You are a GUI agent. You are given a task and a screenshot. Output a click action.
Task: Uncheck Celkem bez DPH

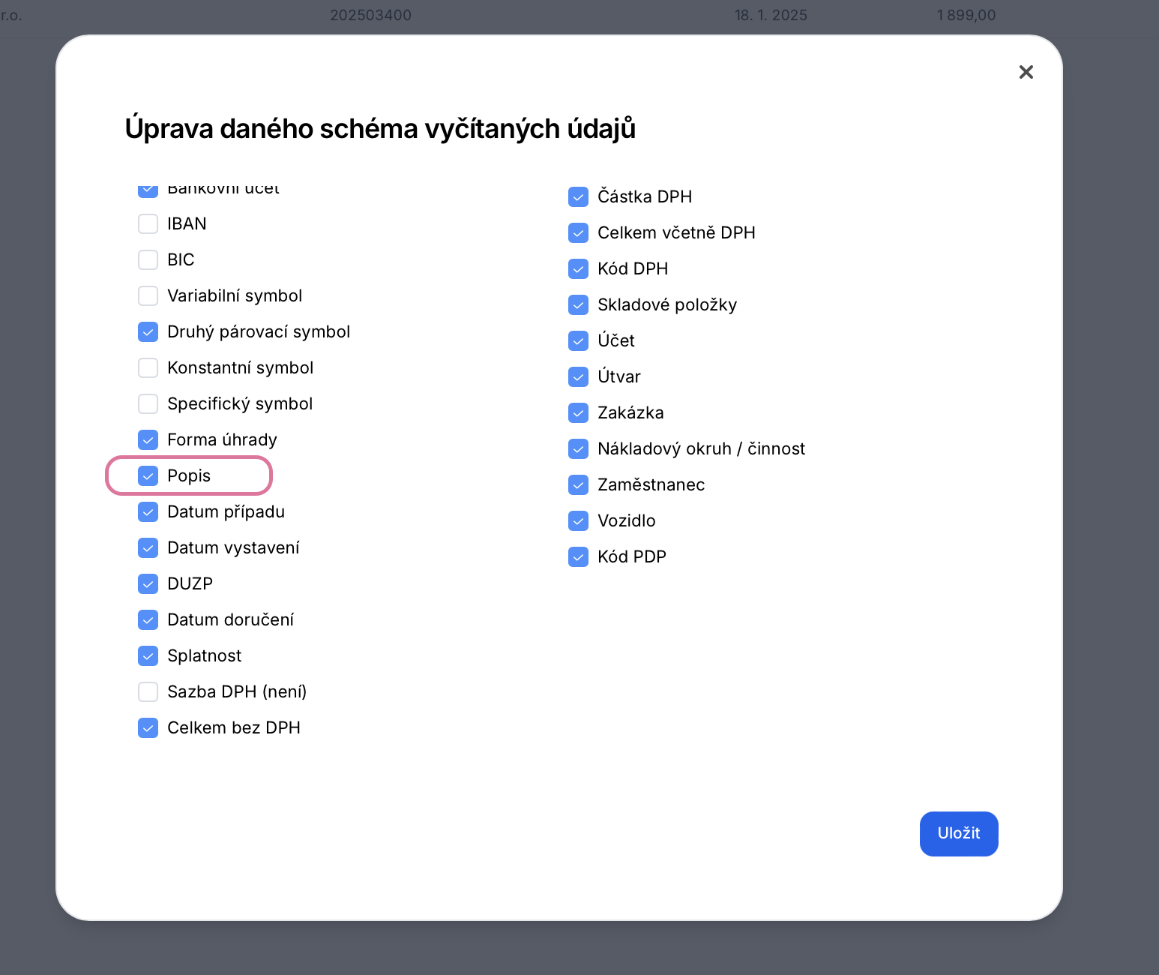pos(148,728)
